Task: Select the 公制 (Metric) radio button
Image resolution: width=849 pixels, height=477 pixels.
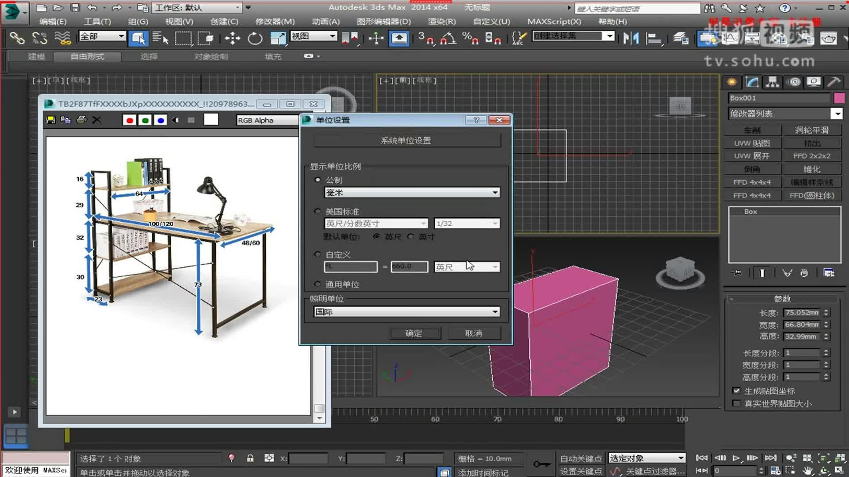Action: tap(317, 180)
